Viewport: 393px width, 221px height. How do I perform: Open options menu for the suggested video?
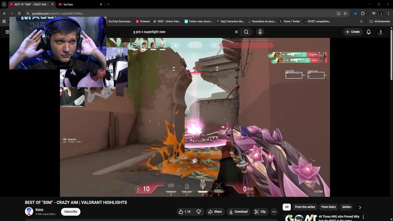(363, 217)
